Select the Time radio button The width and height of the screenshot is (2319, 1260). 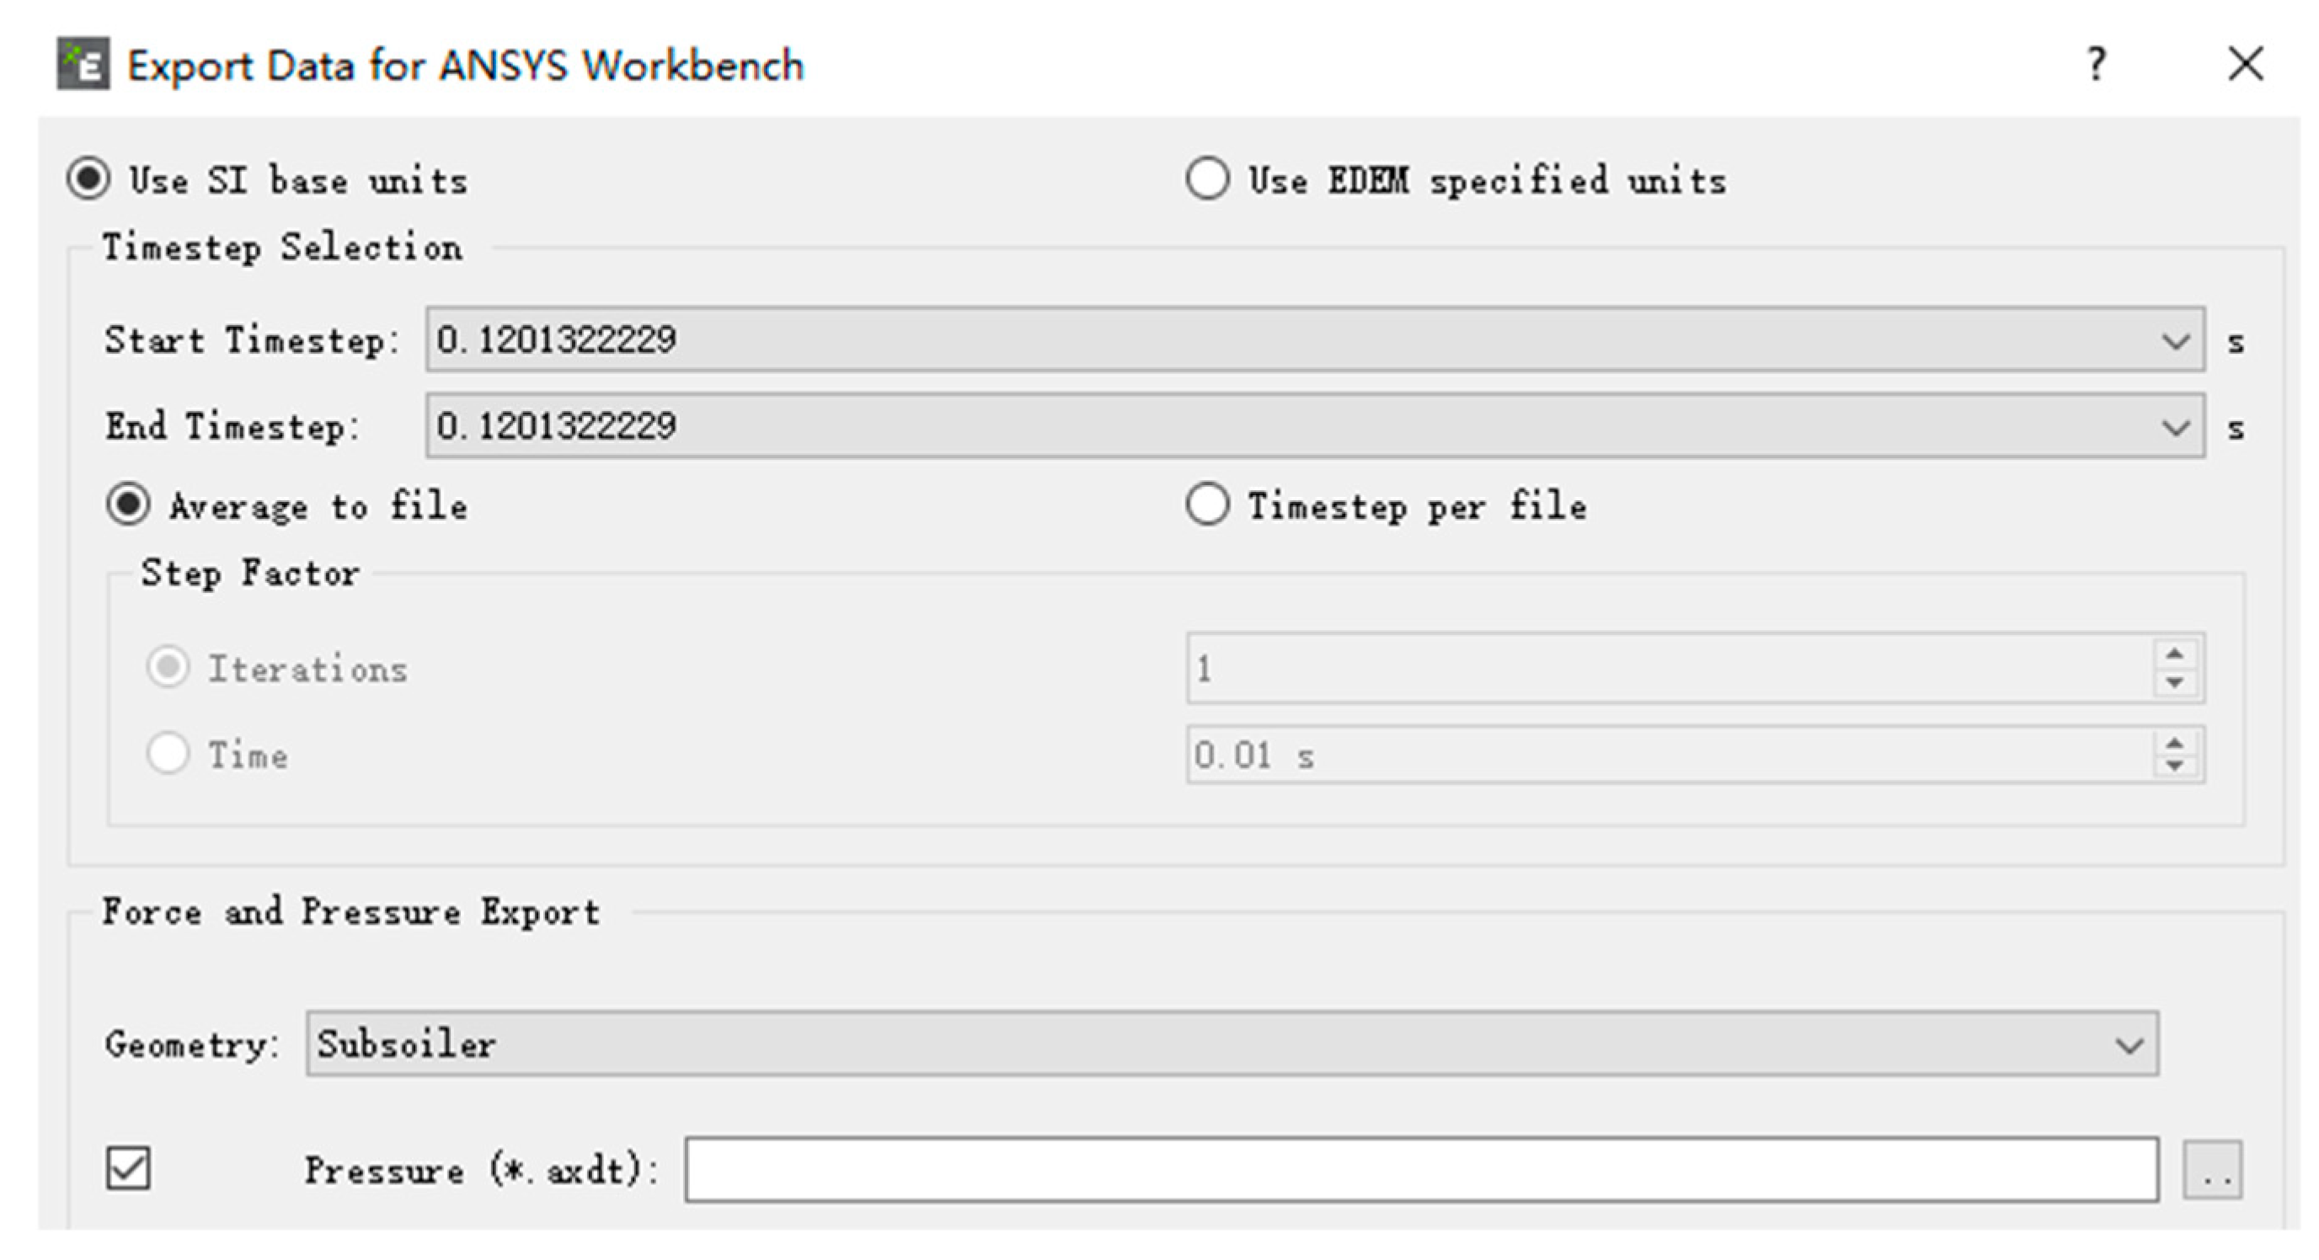[x=168, y=753]
